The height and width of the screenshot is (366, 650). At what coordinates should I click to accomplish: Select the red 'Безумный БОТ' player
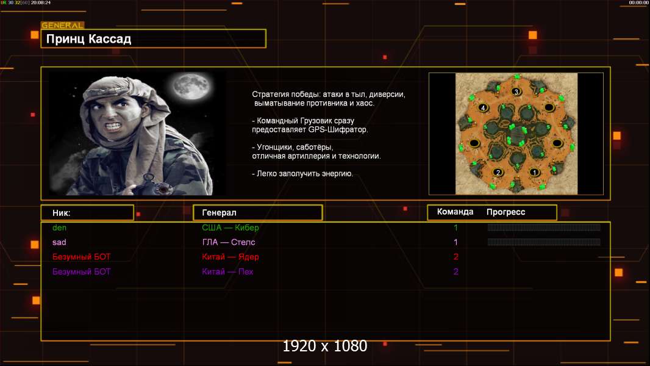coord(81,257)
